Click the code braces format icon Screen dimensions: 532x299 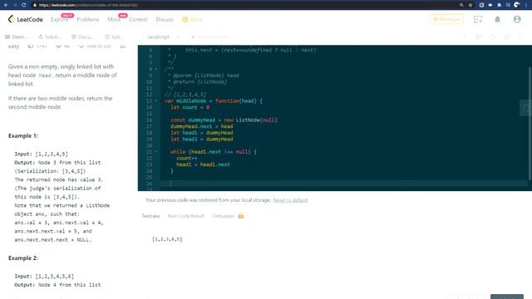[479, 37]
